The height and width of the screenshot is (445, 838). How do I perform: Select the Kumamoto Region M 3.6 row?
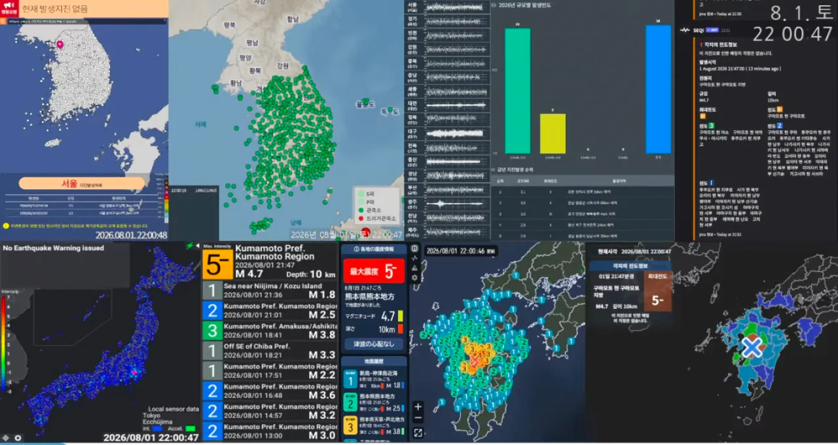(270, 391)
